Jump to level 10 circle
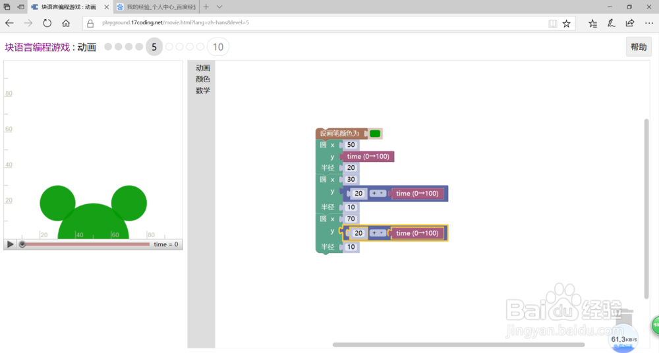The image size is (659, 353). coord(218,47)
